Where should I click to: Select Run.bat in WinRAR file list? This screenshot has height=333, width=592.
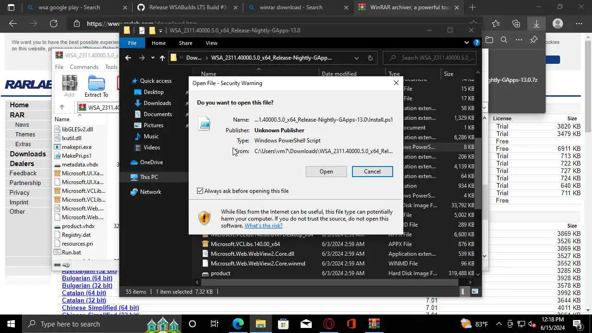click(x=71, y=253)
